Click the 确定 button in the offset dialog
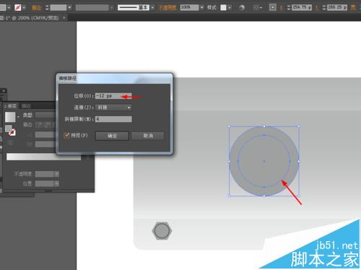 [x=112, y=136]
